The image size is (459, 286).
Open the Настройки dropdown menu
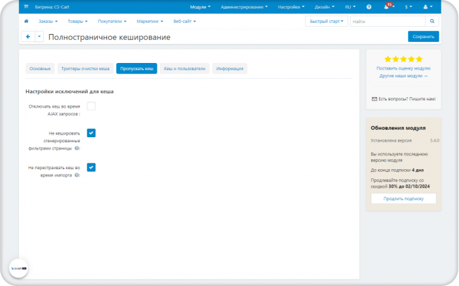(291, 7)
